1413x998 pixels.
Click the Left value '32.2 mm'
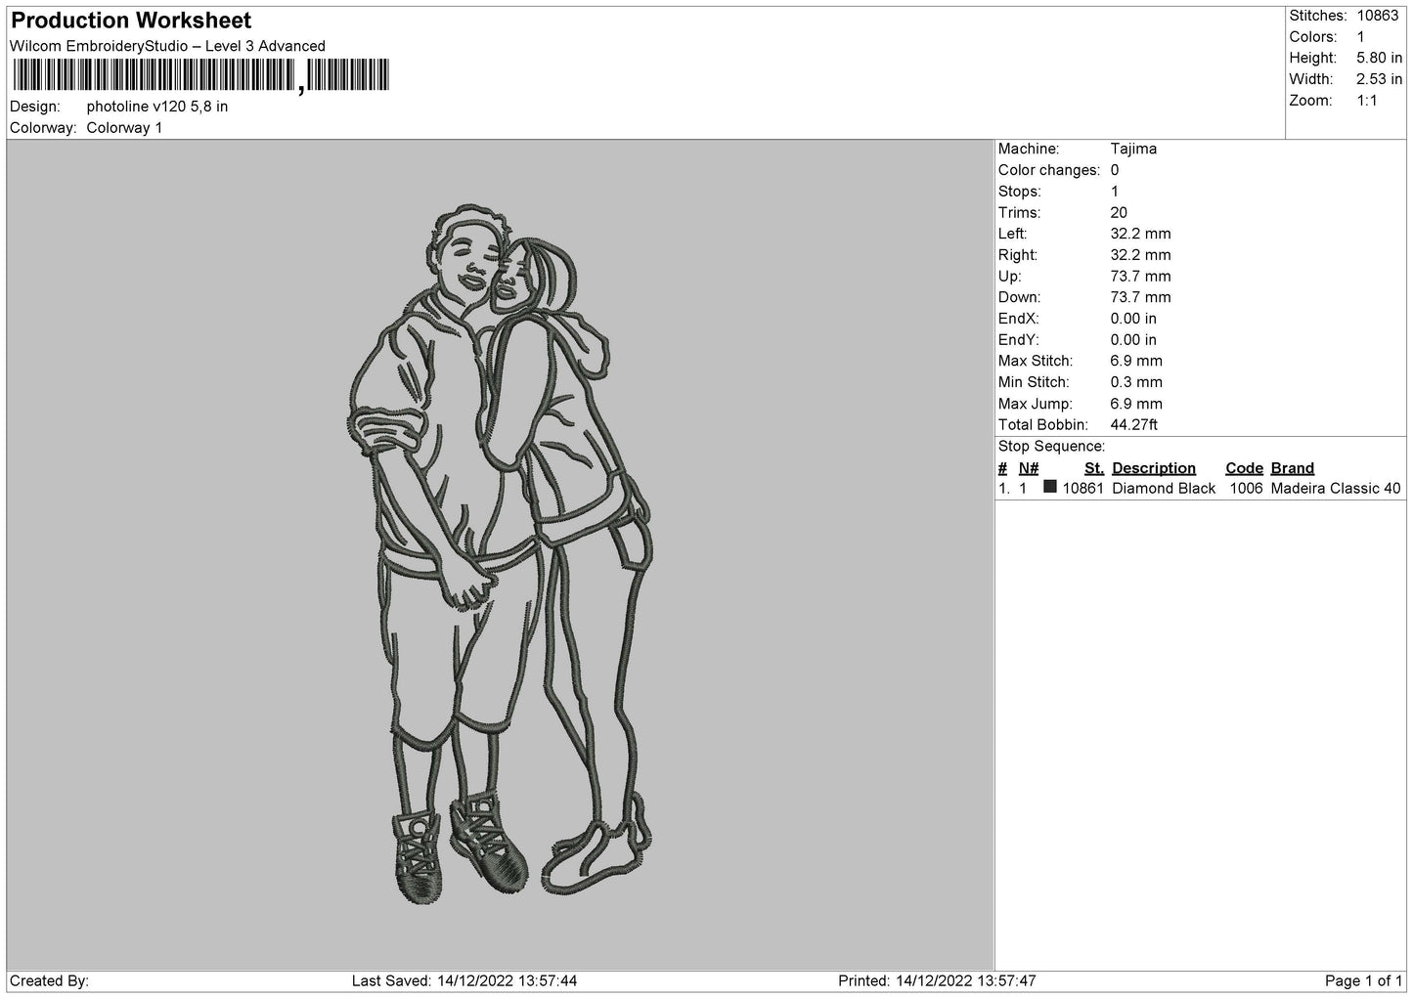[1140, 234]
